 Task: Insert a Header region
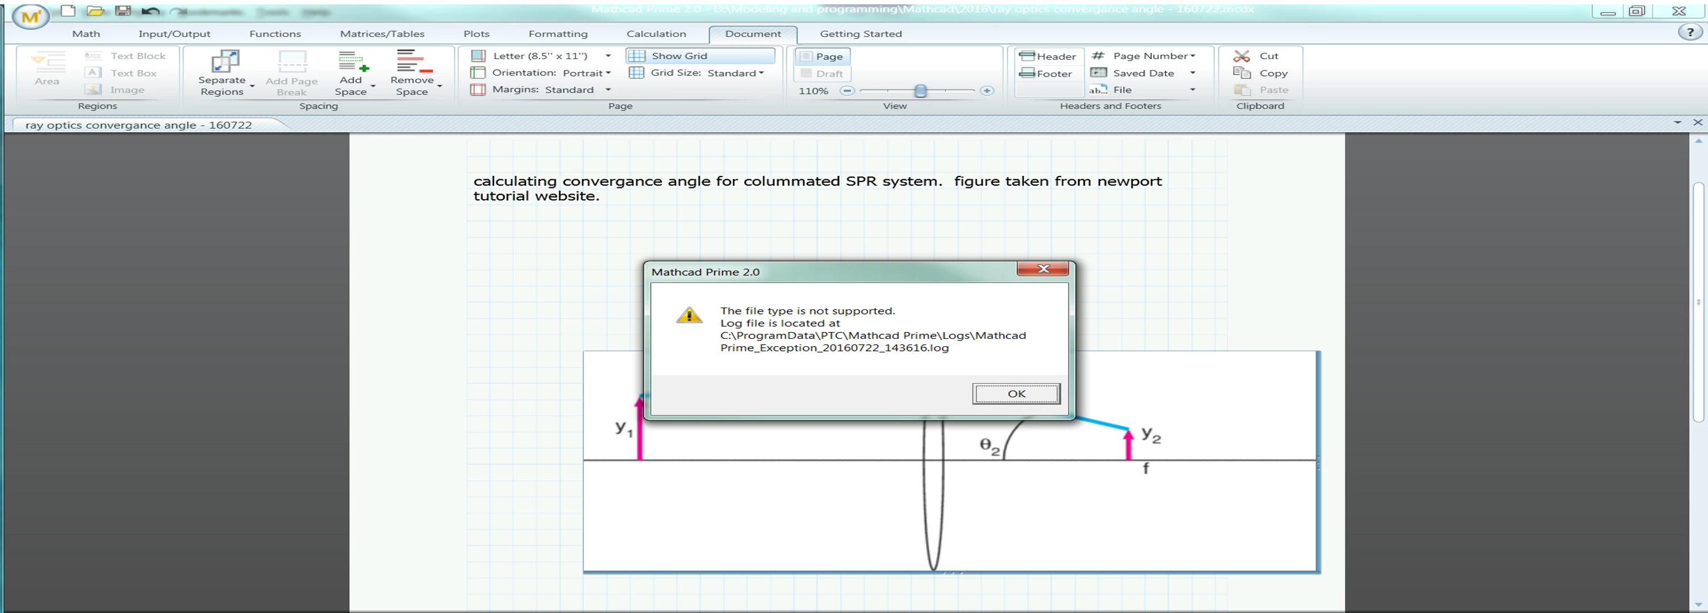tap(1047, 56)
